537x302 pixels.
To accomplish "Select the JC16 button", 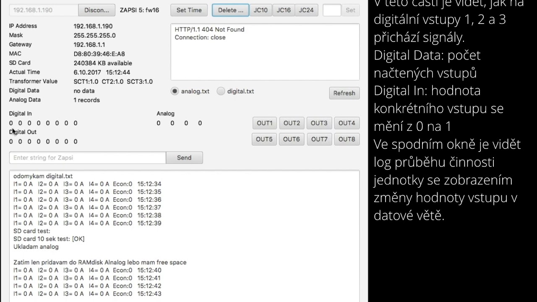I will point(284,10).
